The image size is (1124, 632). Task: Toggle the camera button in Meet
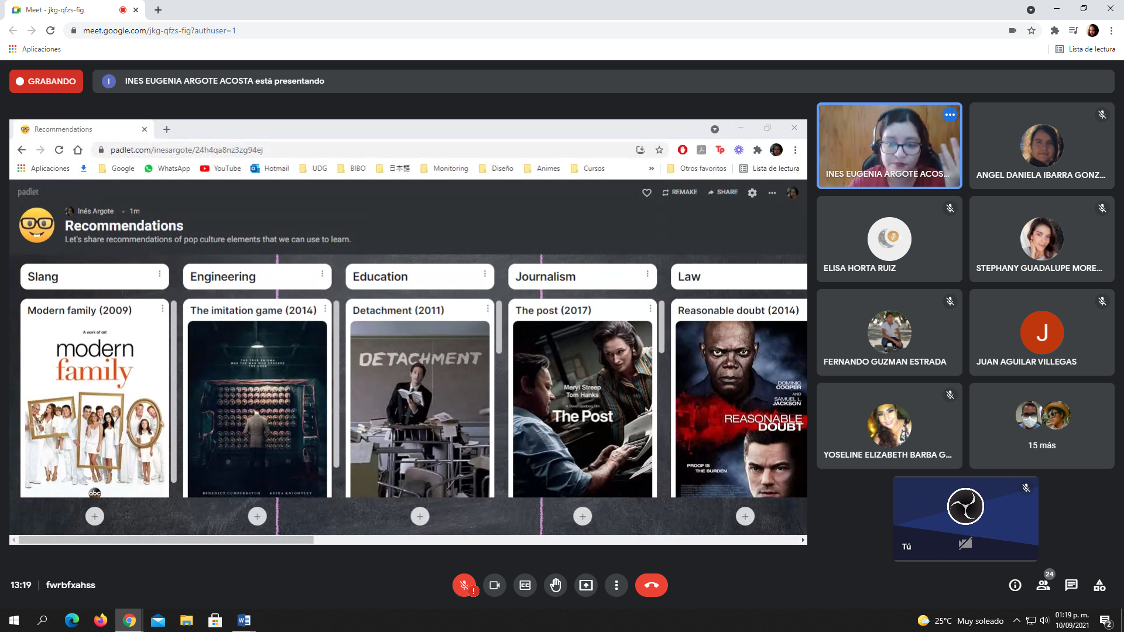tap(495, 585)
